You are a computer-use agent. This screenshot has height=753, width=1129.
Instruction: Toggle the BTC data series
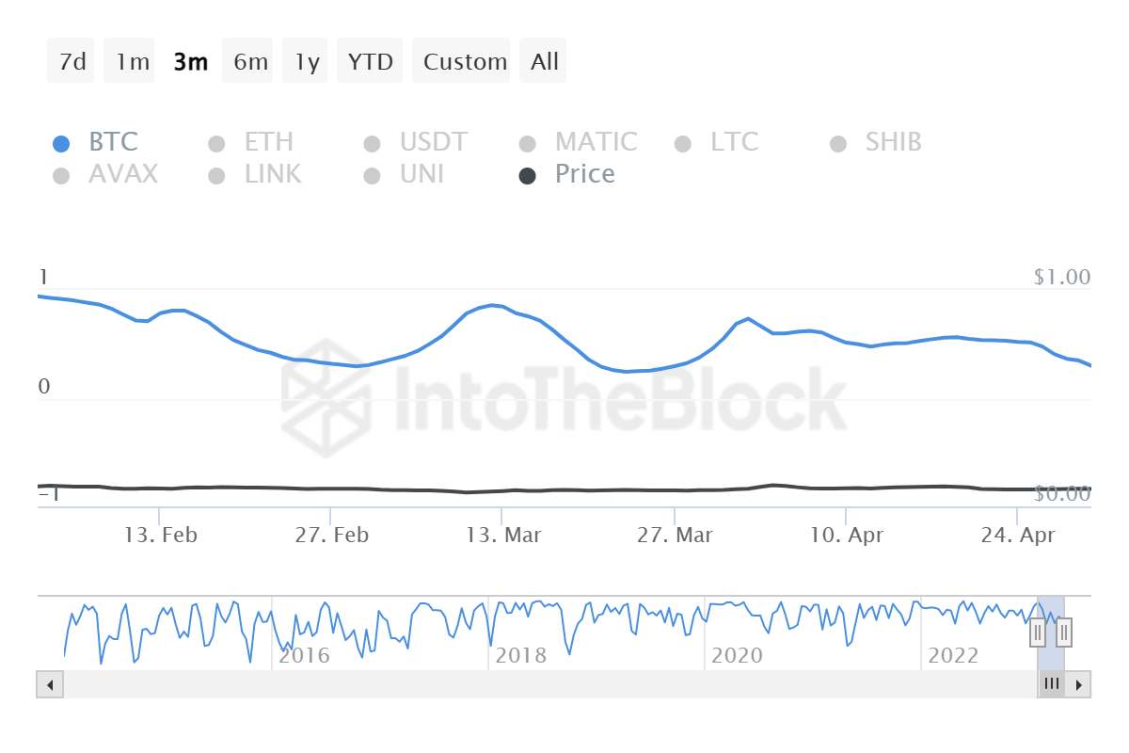[62, 143]
